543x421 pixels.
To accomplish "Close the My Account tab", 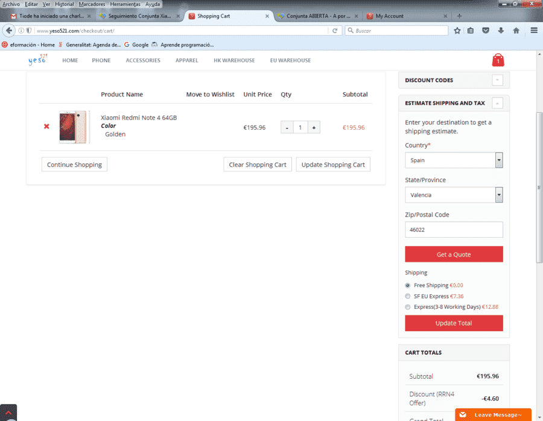I will pos(445,16).
